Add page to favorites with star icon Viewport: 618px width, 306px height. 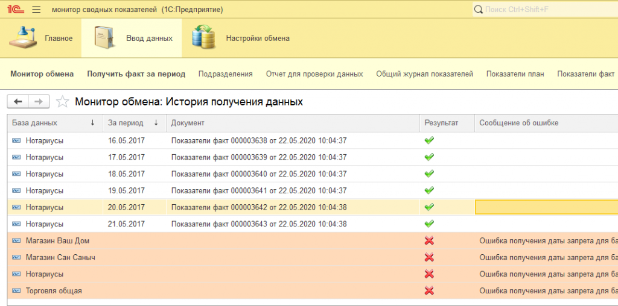[x=62, y=102]
